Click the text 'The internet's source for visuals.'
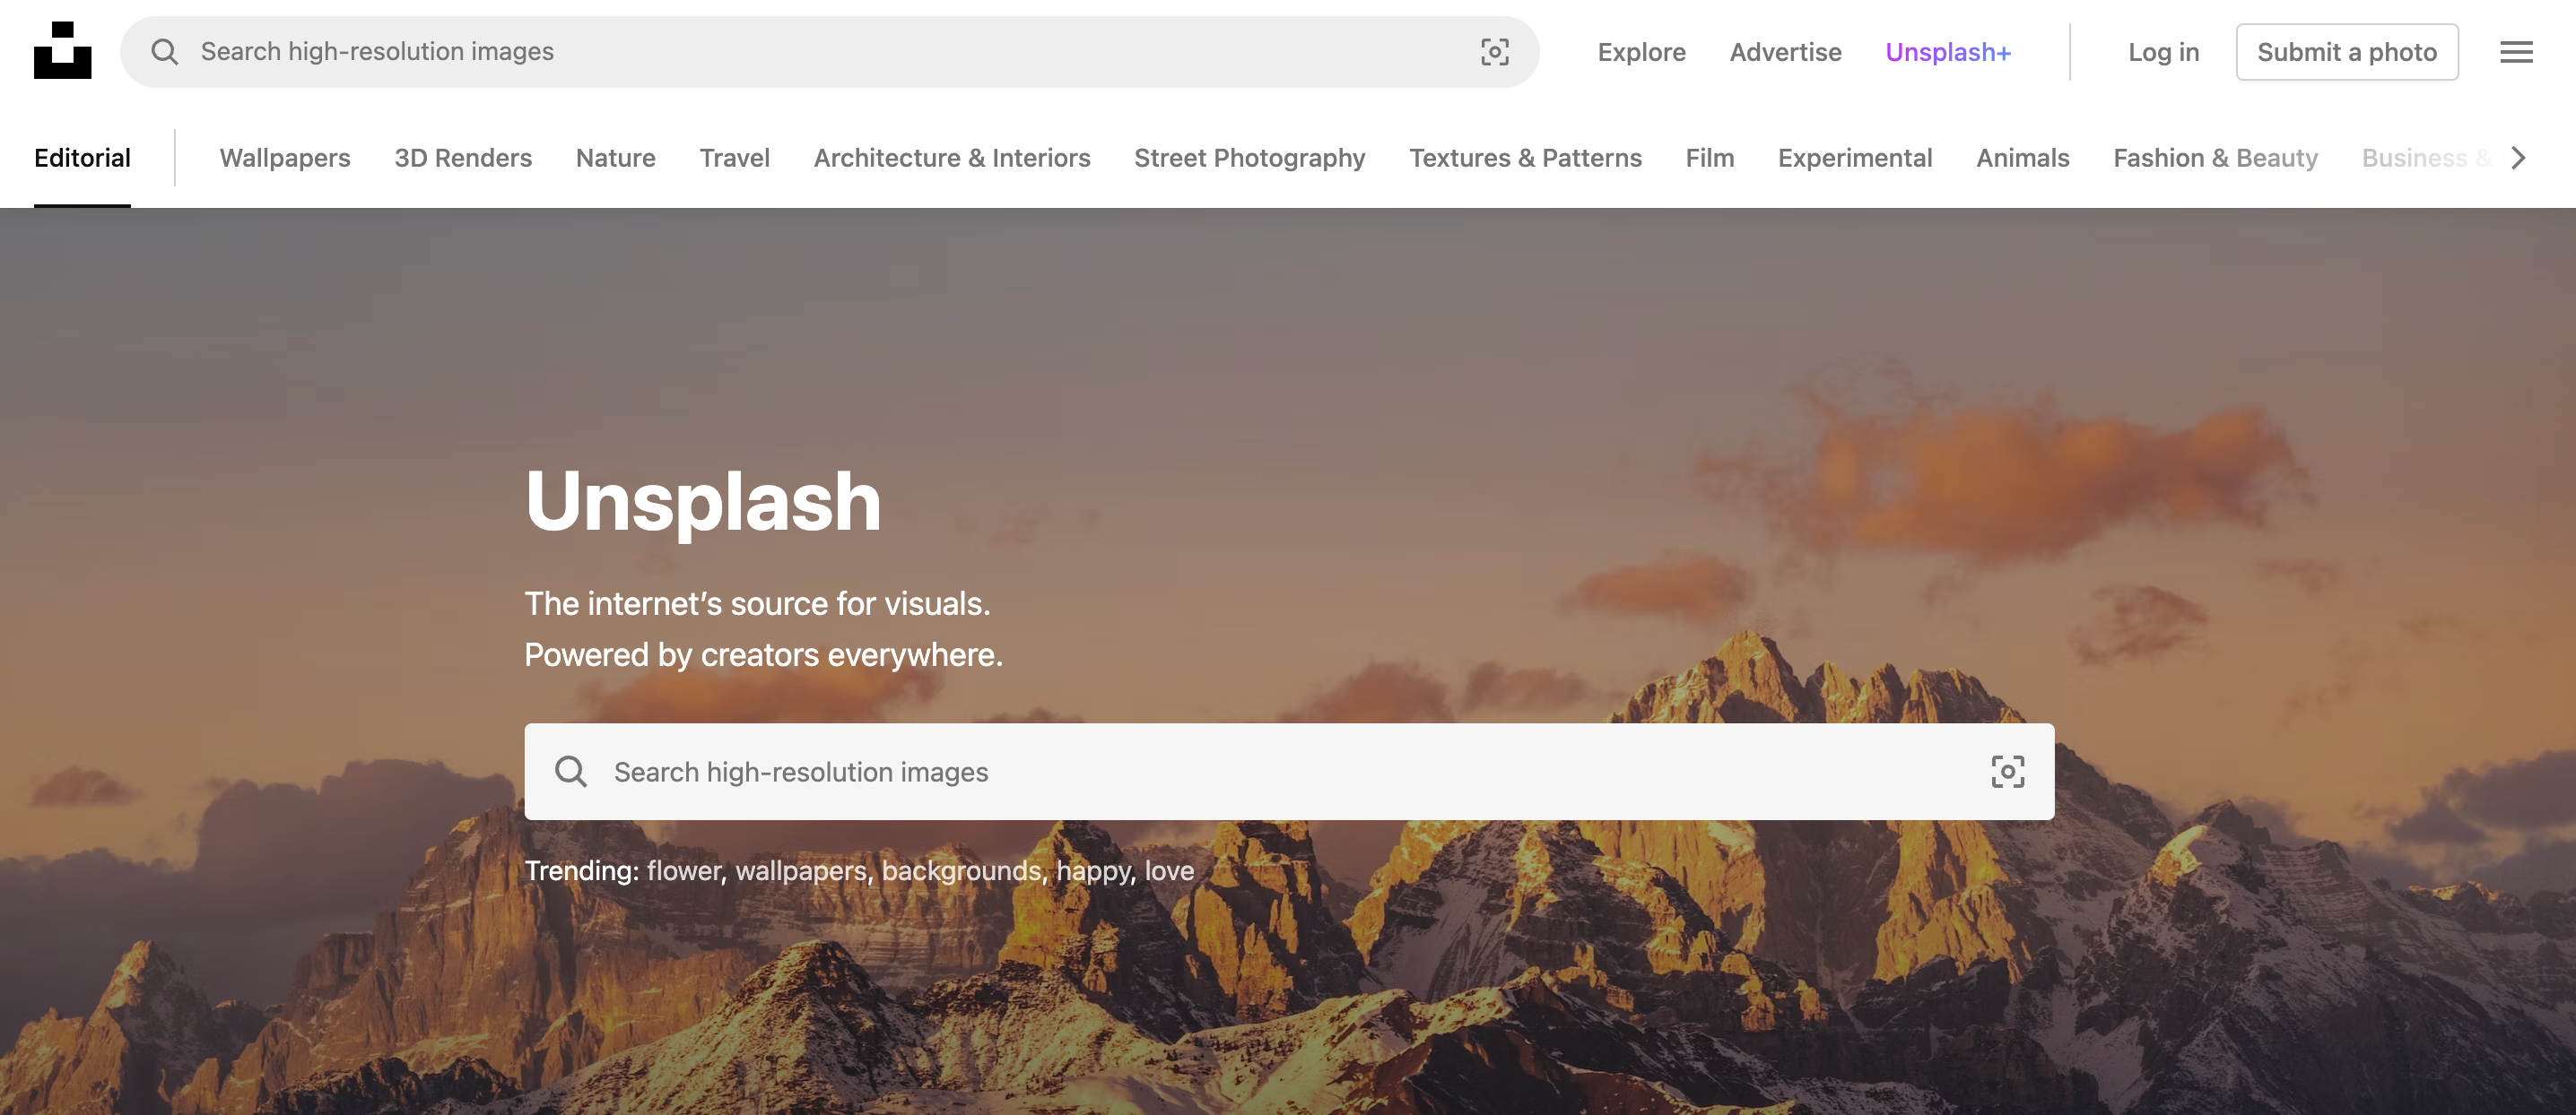This screenshot has height=1115, width=2576. 757,603
